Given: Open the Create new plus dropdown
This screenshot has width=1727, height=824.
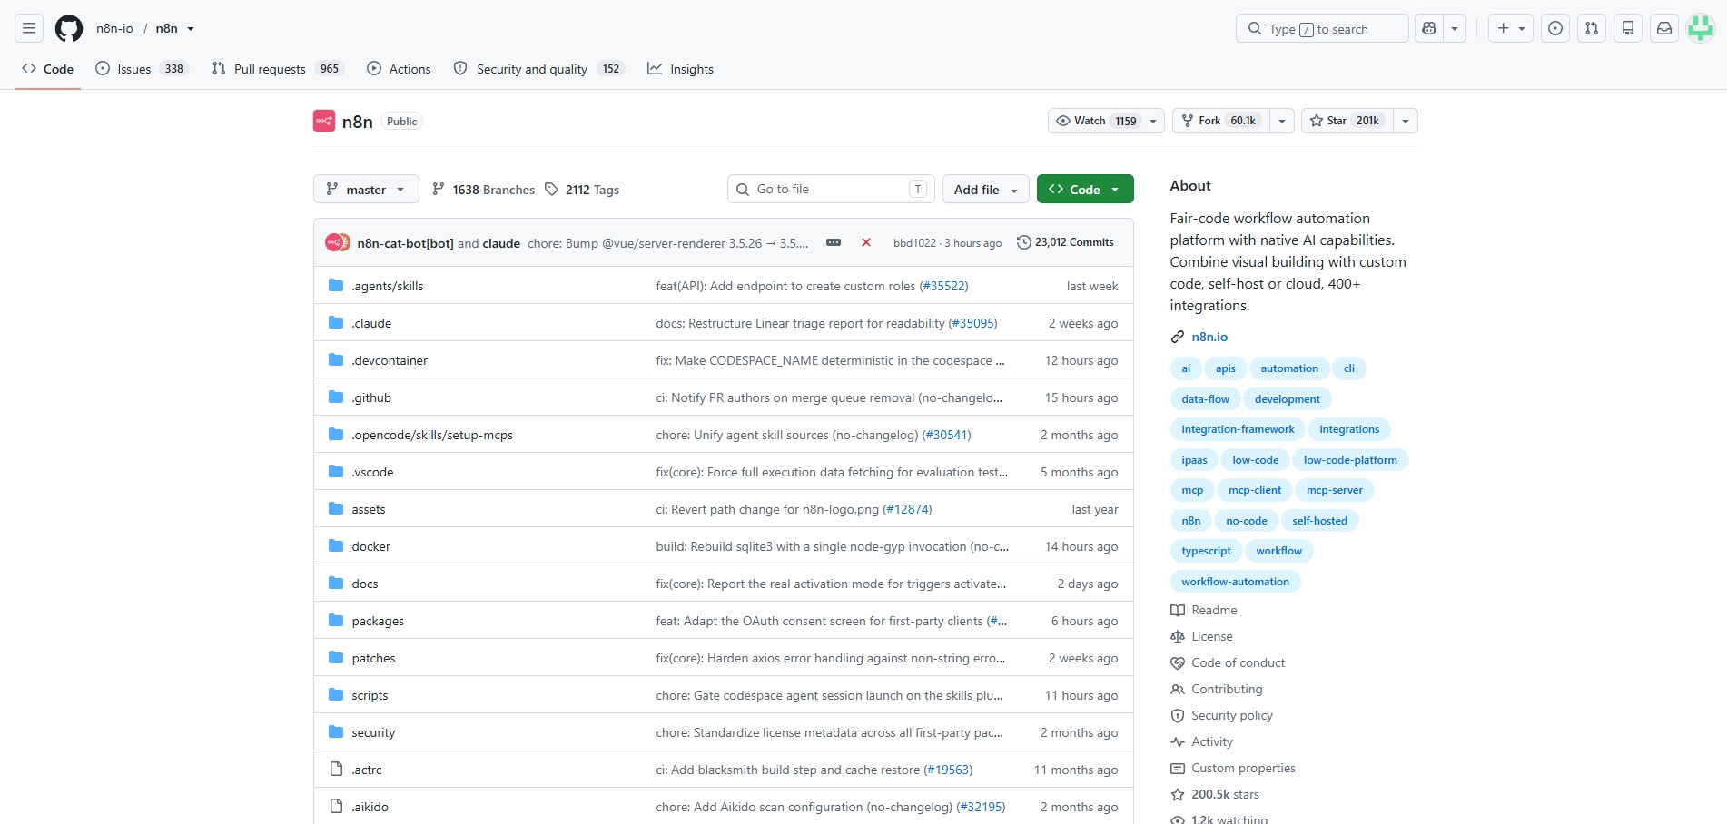Looking at the screenshot, I should coord(1511,29).
